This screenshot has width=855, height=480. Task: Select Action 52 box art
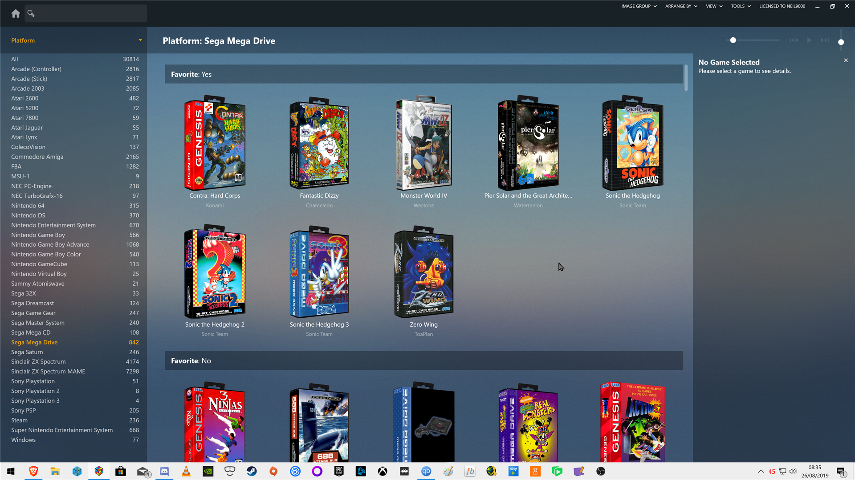[633, 422]
